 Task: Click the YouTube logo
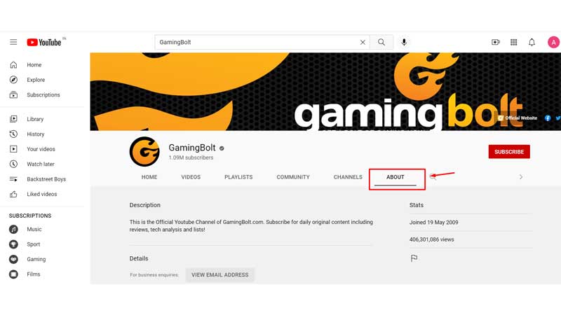(x=44, y=42)
